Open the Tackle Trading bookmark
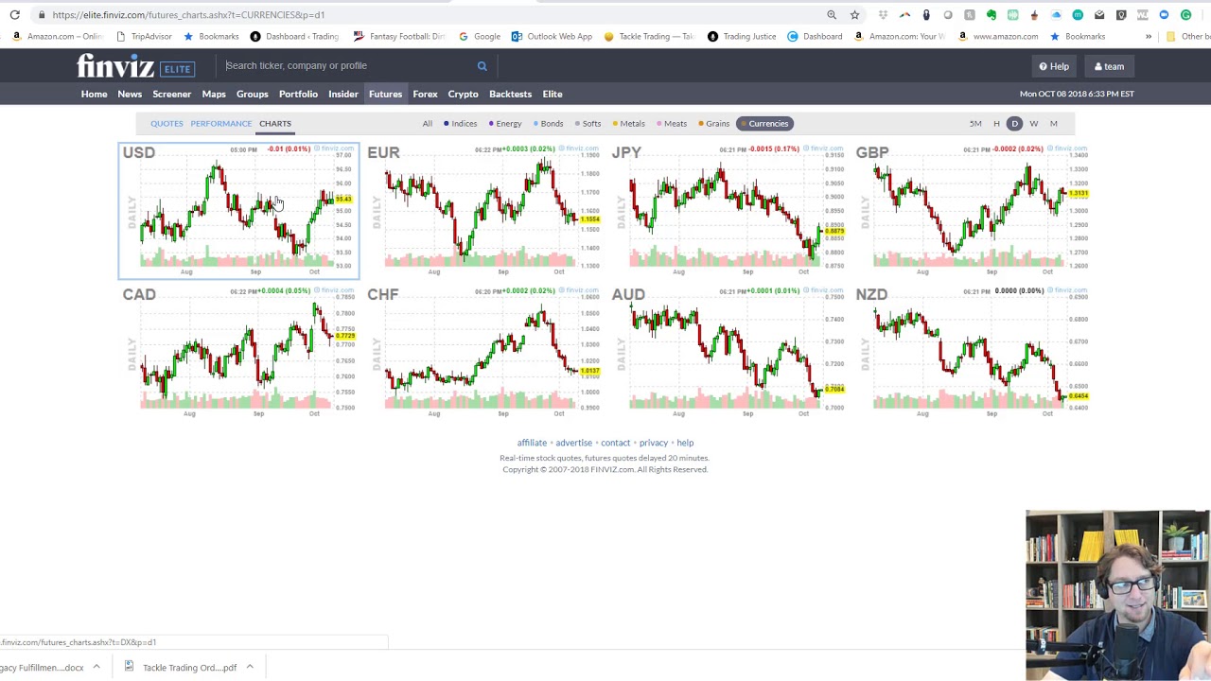 click(x=648, y=36)
